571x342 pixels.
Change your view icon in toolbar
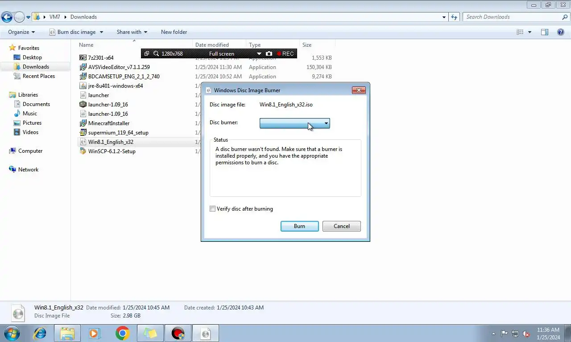coord(520,32)
